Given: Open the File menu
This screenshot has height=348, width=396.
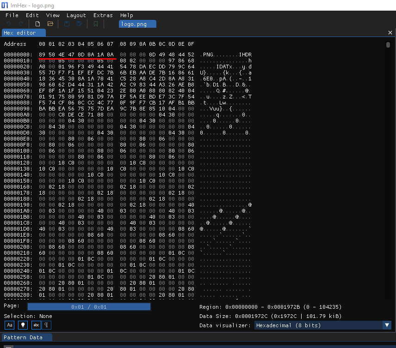Looking at the screenshot, I should coord(12,15).
